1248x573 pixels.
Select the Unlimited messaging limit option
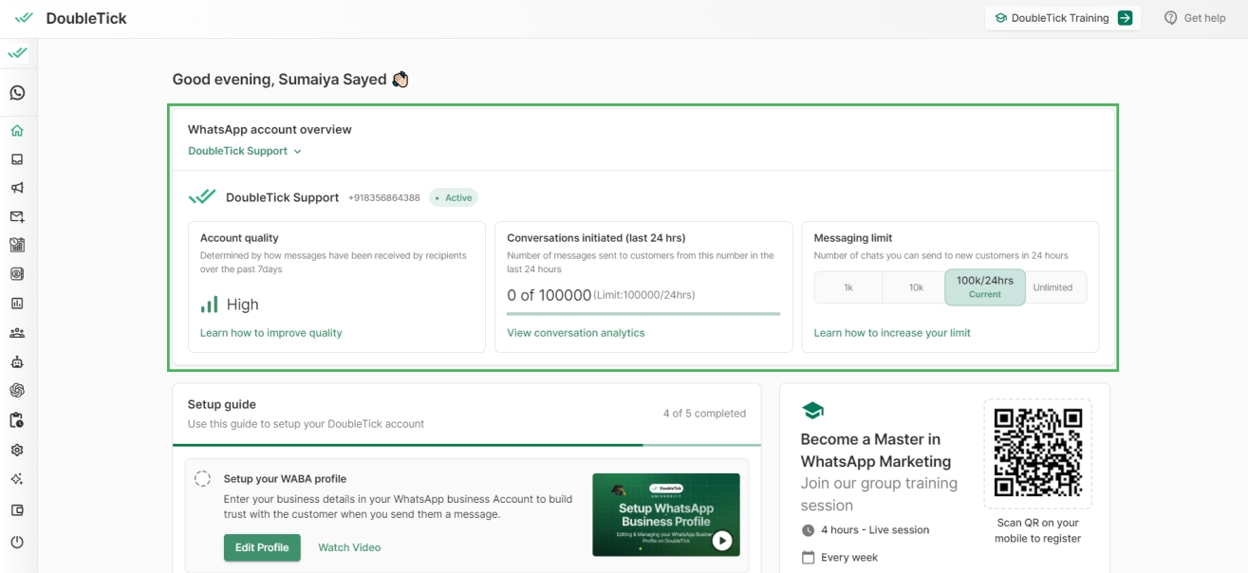pos(1052,287)
